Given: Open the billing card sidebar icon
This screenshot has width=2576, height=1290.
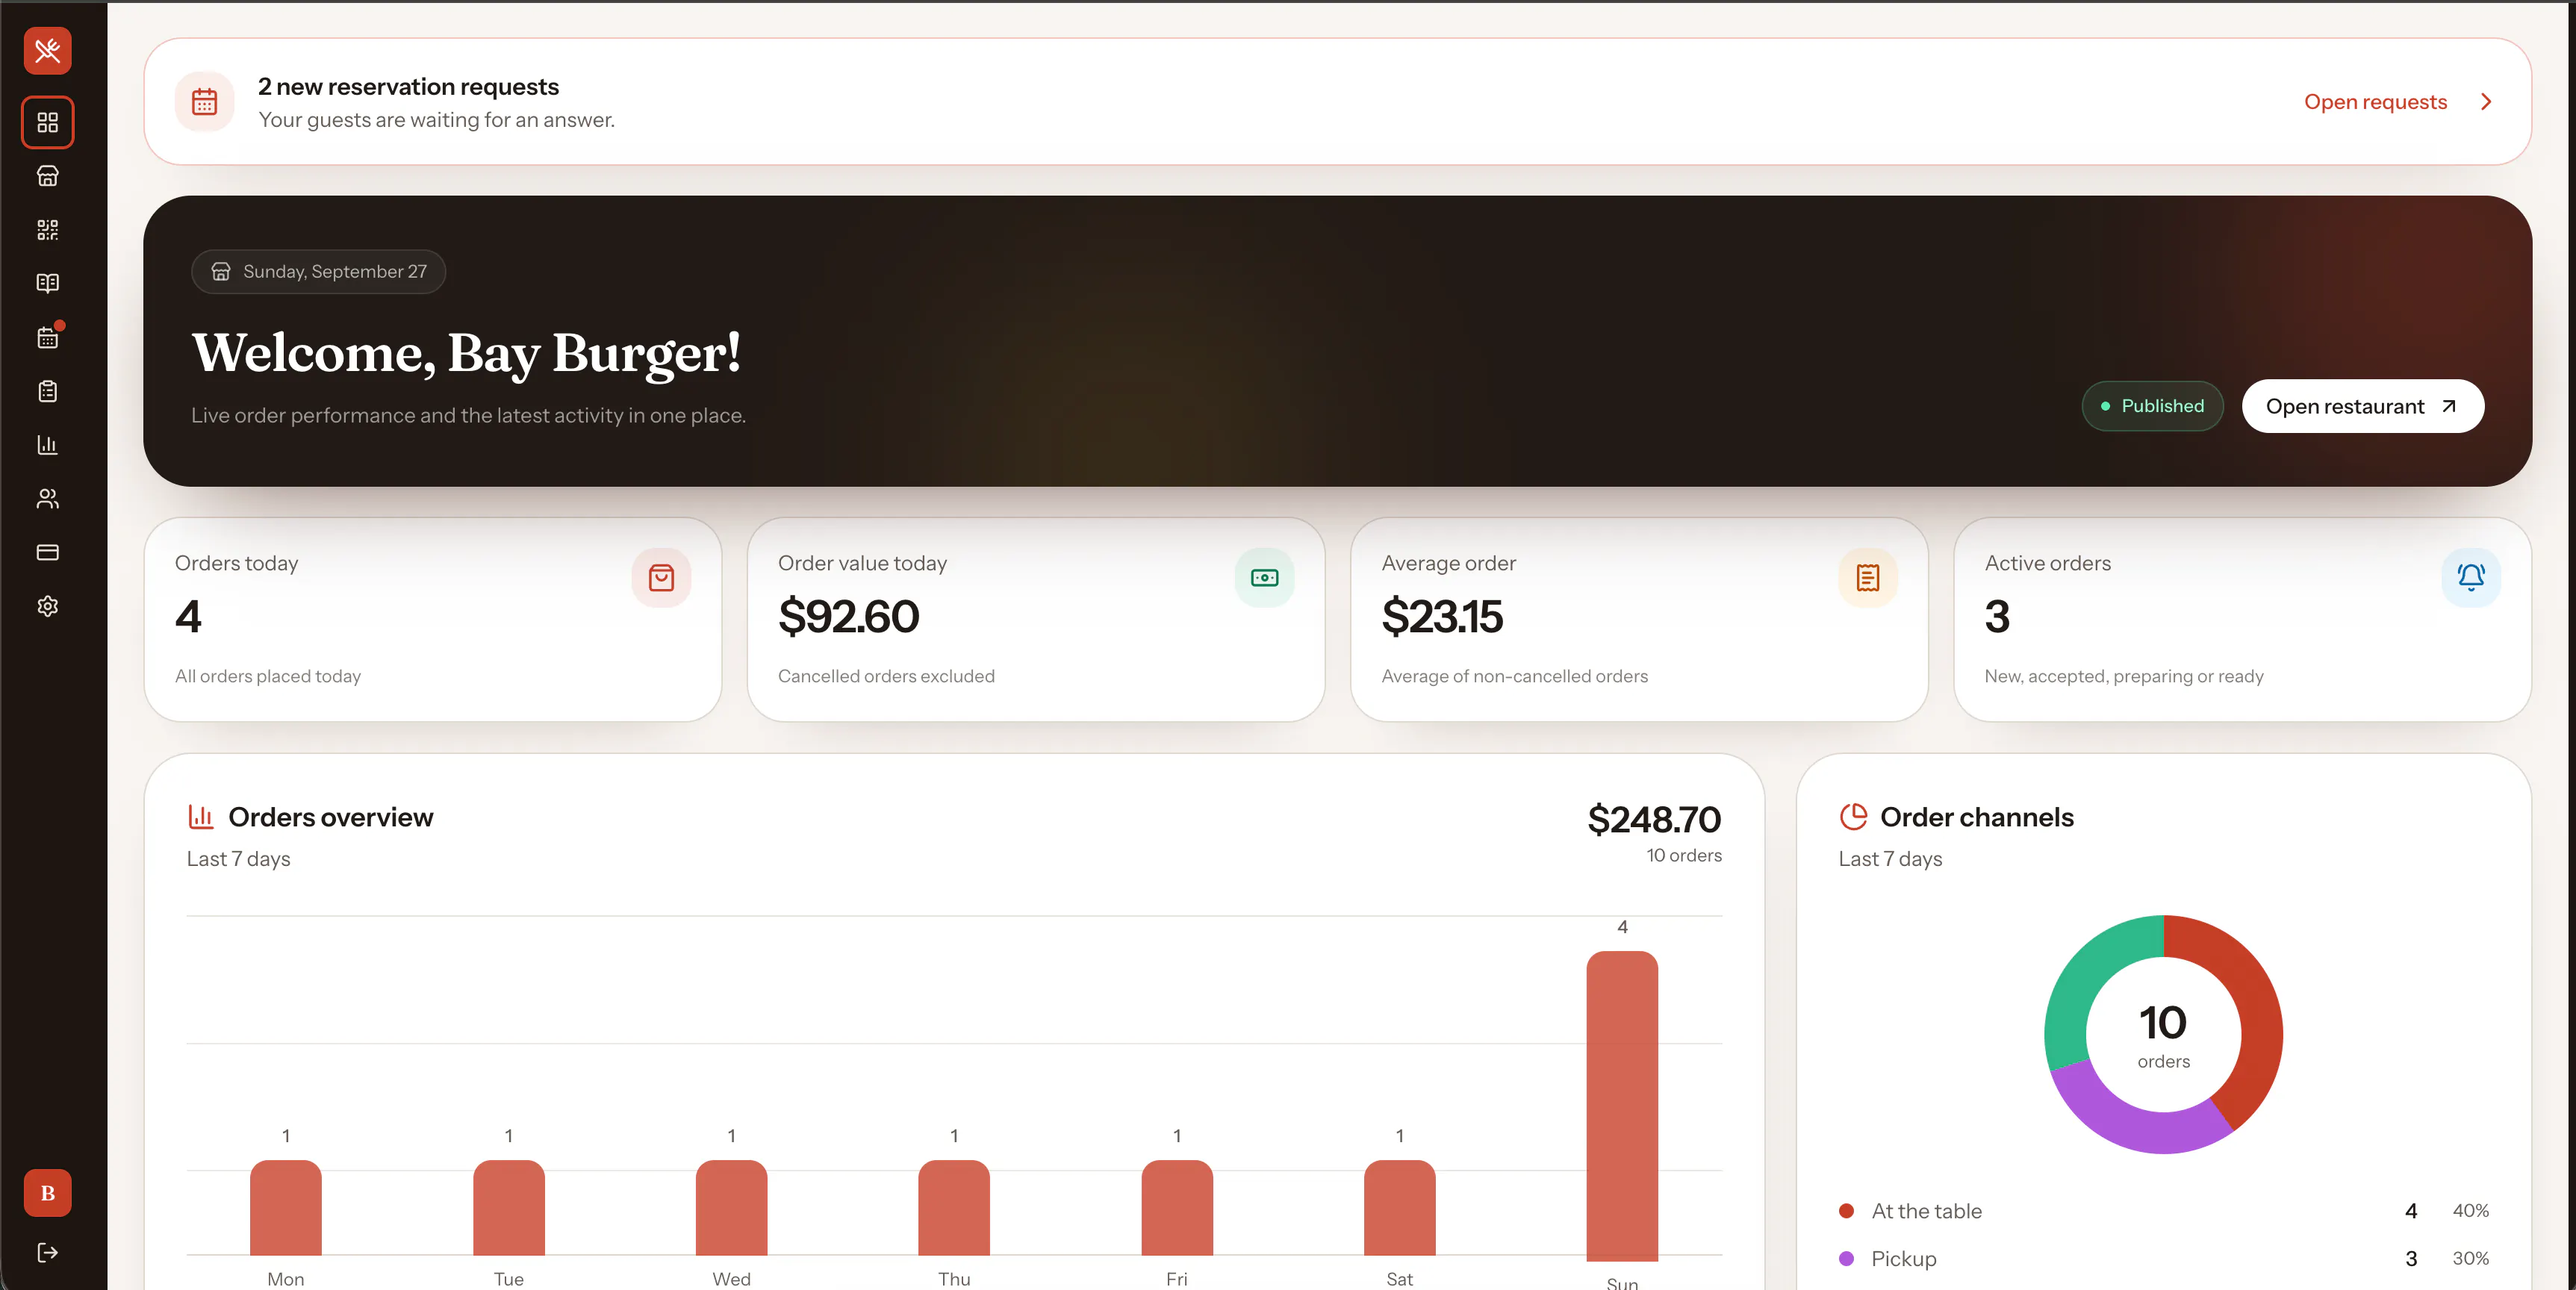Looking at the screenshot, I should (x=47, y=552).
